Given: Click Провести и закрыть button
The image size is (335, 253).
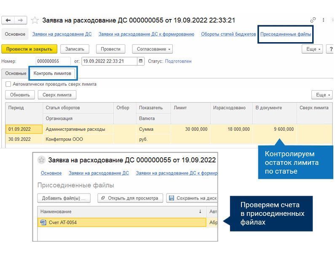Looking at the screenshot, I should (29, 49).
